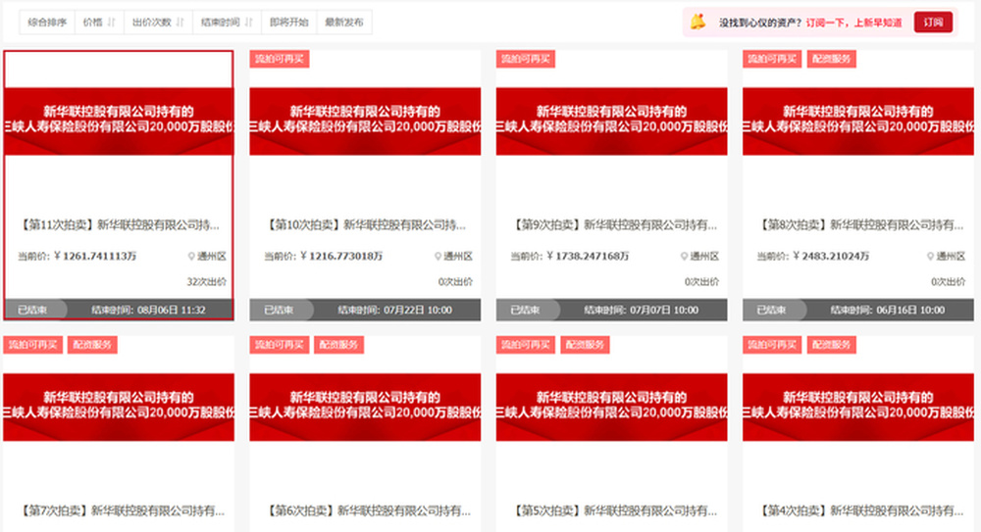The height and width of the screenshot is (532, 981).
Task: Click 价格 sort arrows icon
Action: click(x=112, y=23)
